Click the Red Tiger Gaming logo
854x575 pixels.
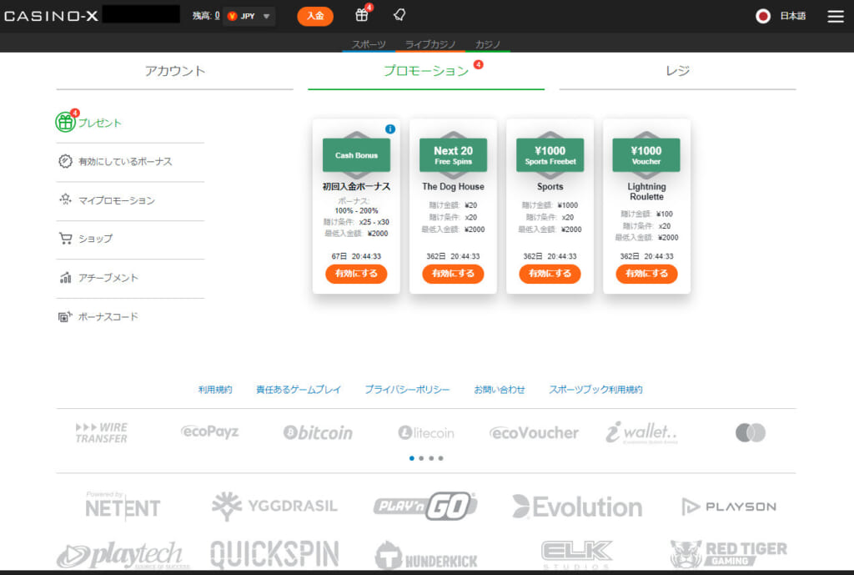click(x=729, y=554)
